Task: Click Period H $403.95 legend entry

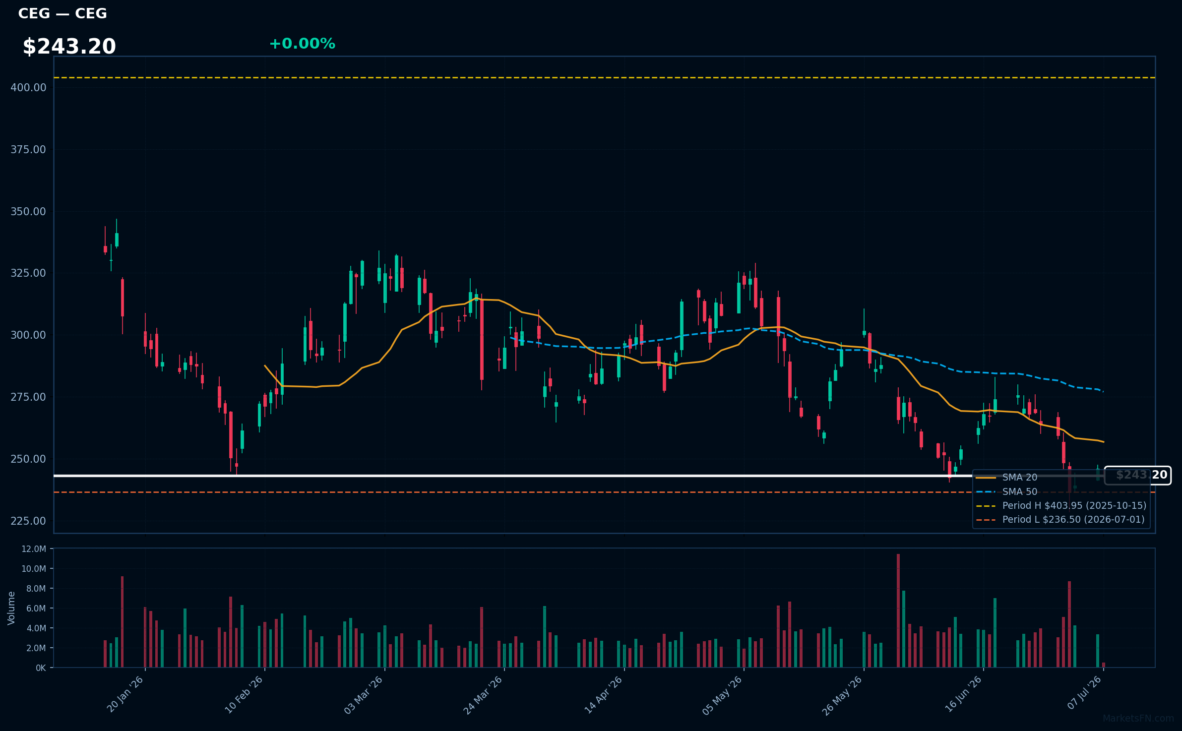Action: pos(1061,505)
